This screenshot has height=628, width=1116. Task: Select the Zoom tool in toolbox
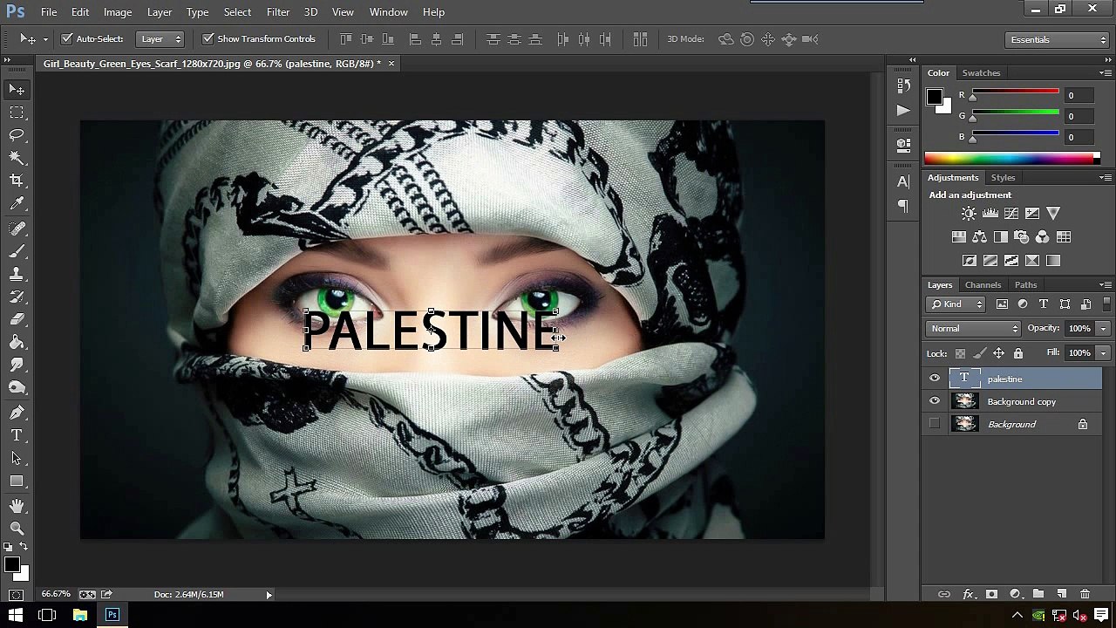coord(17,529)
